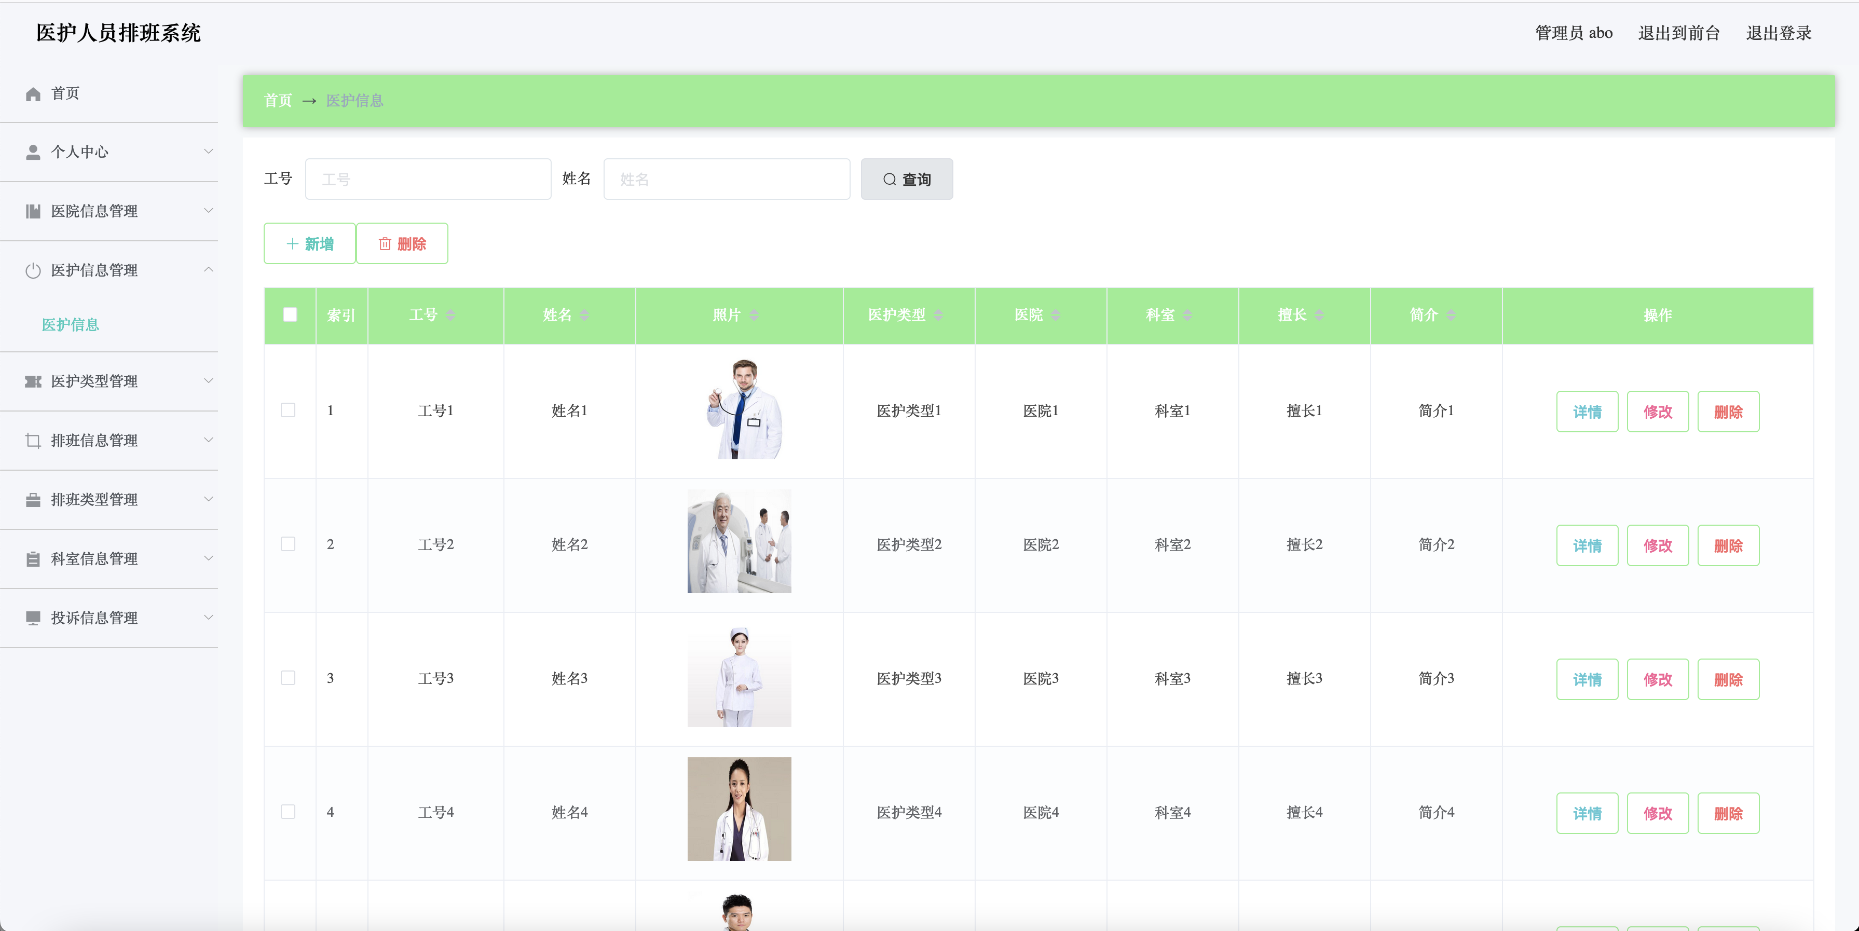
Task: Sort by 科室 column arrows
Action: coord(1188,316)
